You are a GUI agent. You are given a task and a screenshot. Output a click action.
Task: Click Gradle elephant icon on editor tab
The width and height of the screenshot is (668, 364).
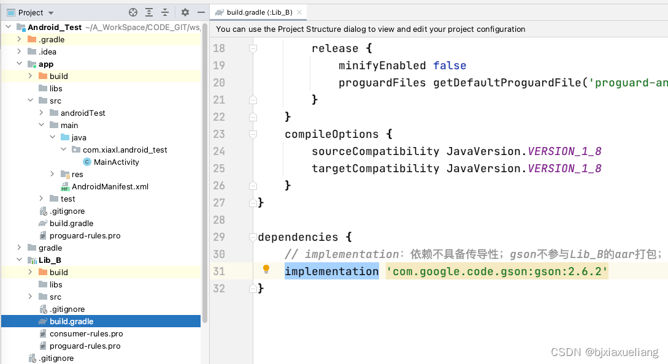click(220, 12)
